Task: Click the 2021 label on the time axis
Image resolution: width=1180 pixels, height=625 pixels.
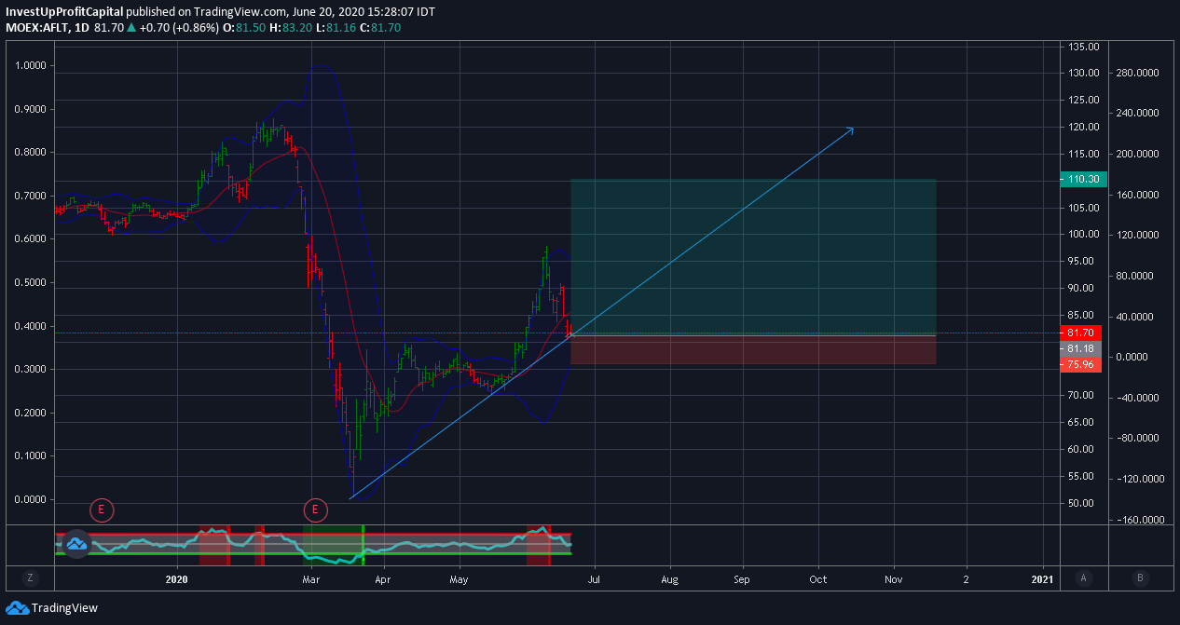Action: tap(1043, 579)
